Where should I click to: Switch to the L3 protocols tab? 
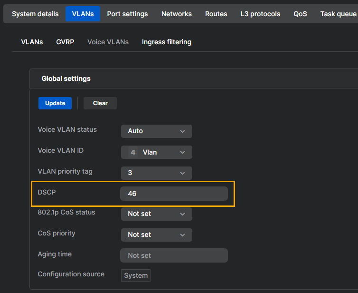click(x=260, y=14)
